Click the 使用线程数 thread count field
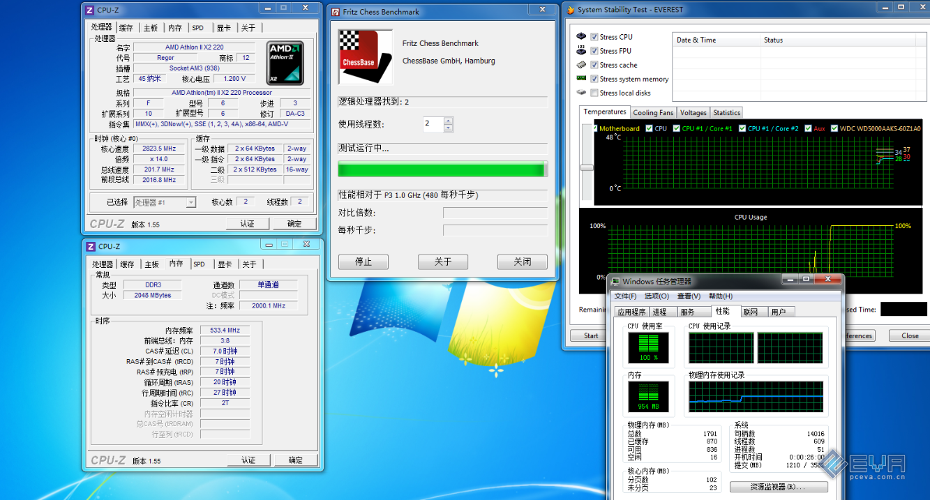This screenshot has height=500, width=930. [x=433, y=124]
